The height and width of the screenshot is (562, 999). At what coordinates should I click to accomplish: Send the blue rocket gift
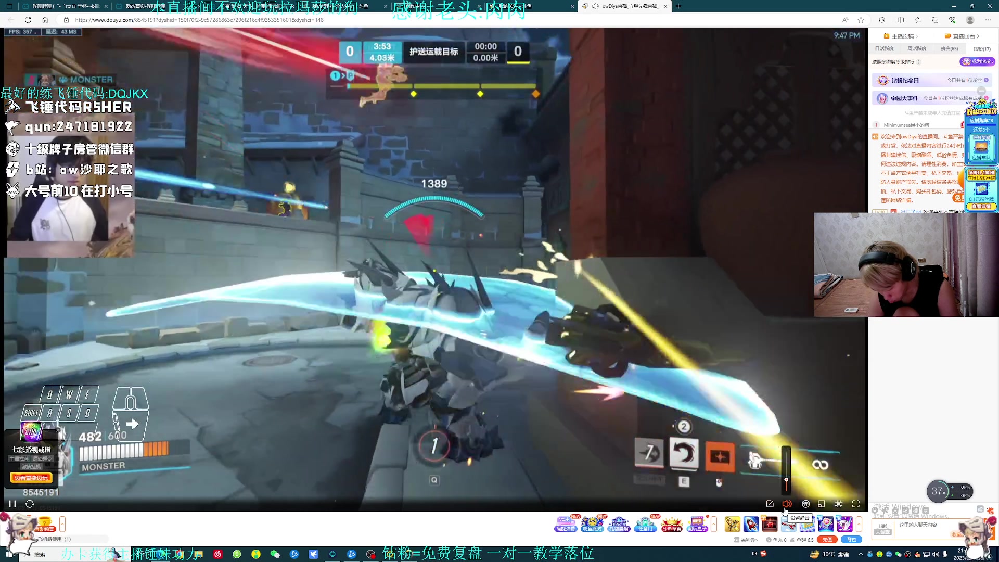(751, 523)
